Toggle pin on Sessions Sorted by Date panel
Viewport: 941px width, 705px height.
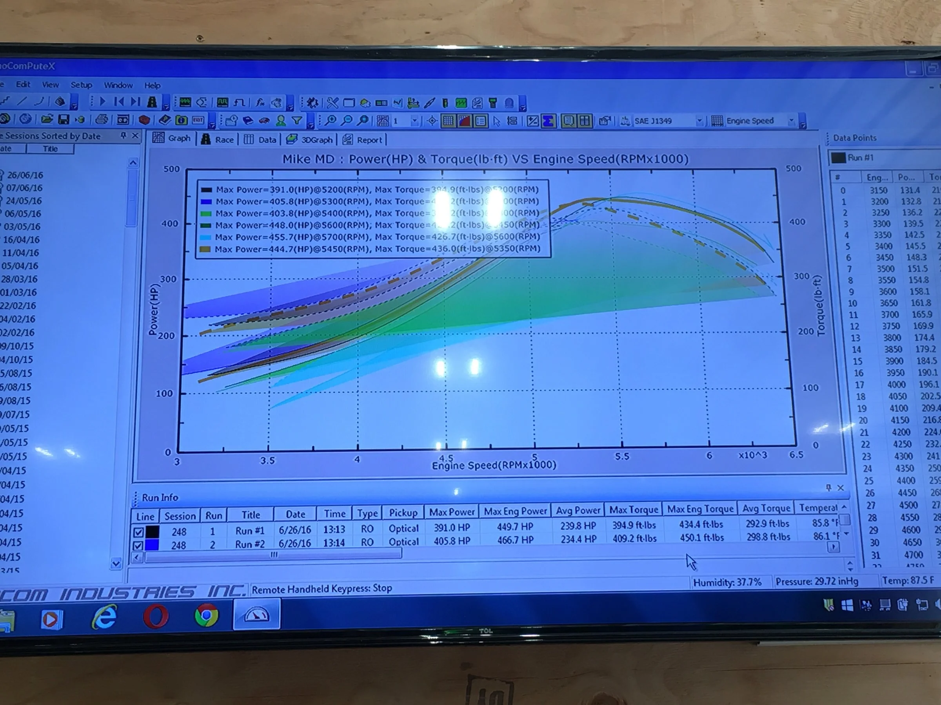tap(123, 136)
